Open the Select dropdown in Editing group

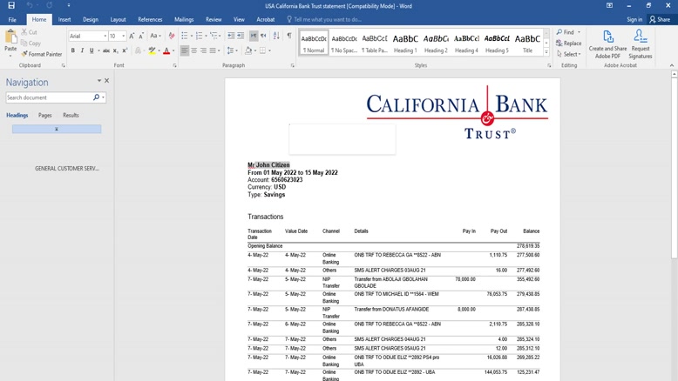[570, 54]
